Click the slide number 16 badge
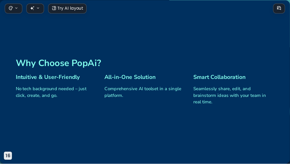290x164 pixels. [8, 155]
